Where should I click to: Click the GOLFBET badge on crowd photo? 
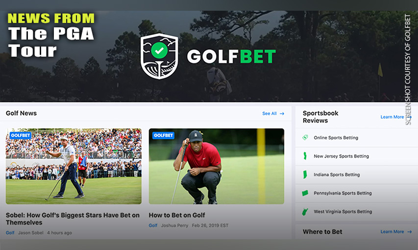coord(21,135)
